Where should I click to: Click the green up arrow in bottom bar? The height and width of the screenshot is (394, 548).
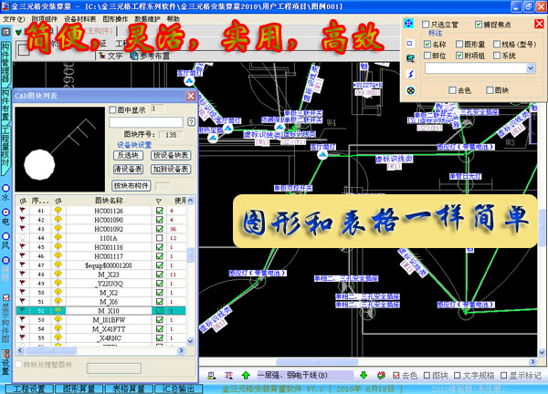tap(246, 375)
